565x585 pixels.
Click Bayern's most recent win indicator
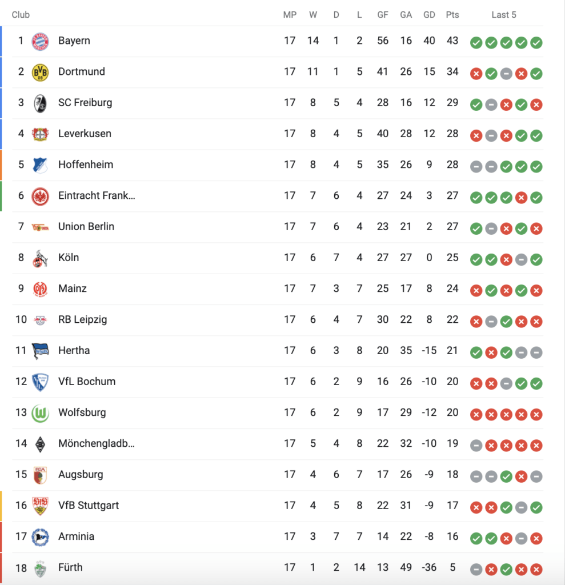[x=536, y=42]
